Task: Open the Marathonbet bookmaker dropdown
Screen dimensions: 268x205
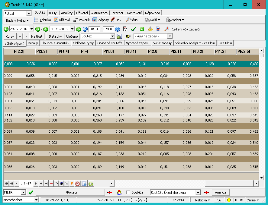Action: coord(37,200)
